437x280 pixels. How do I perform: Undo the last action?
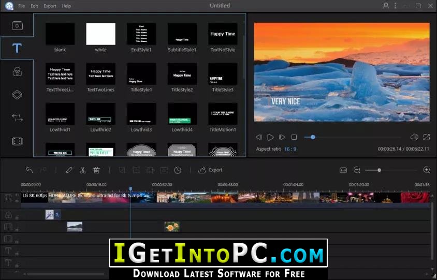[x=30, y=170]
